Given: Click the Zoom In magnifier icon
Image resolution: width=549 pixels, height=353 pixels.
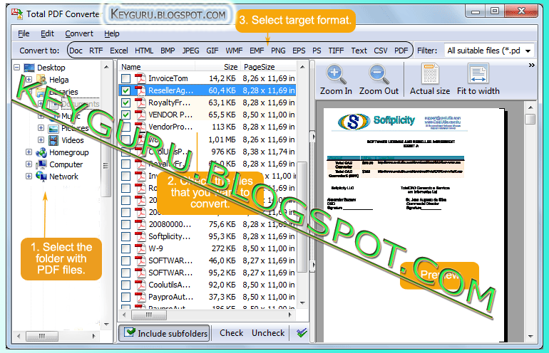Looking at the screenshot, I should pyautogui.click(x=336, y=74).
